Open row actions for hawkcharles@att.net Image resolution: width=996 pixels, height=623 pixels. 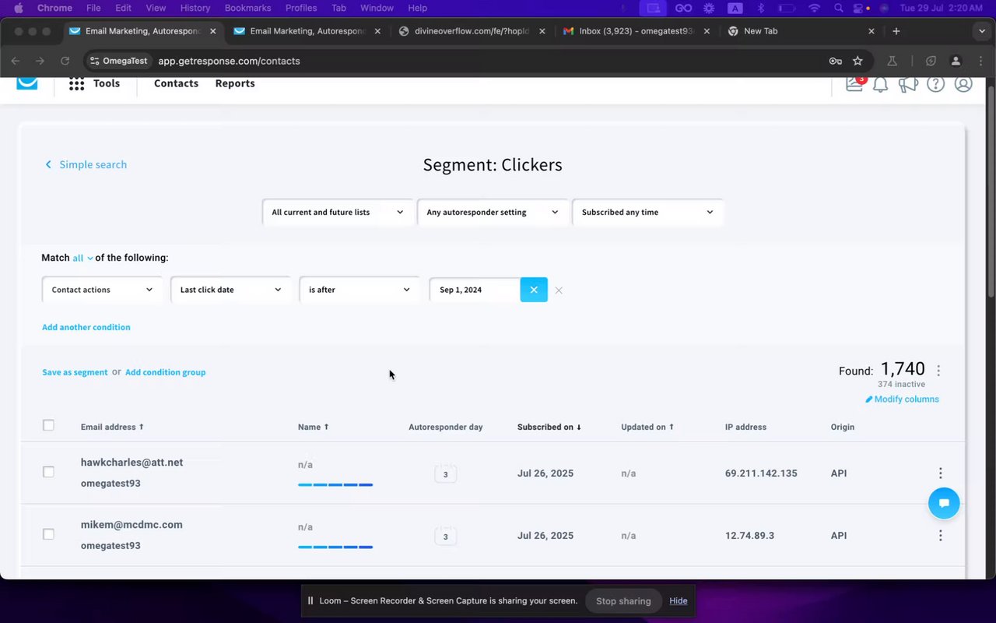(x=940, y=473)
